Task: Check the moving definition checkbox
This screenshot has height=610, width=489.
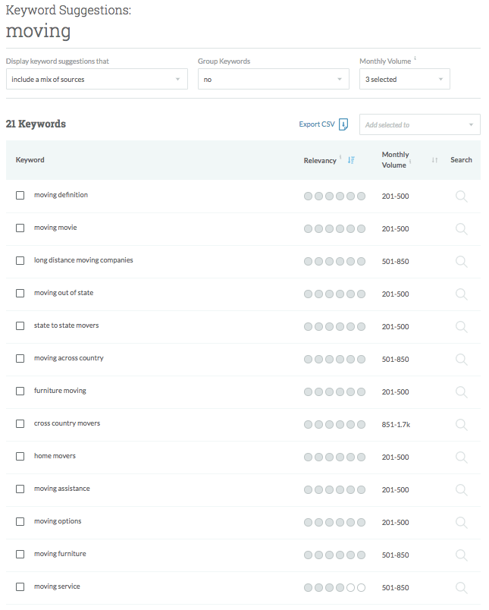Action: pyautogui.click(x=20, y=195)
